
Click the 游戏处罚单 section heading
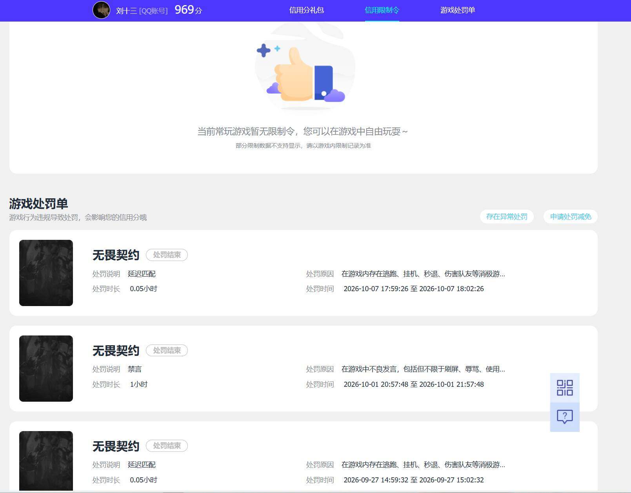coord(38,204)
